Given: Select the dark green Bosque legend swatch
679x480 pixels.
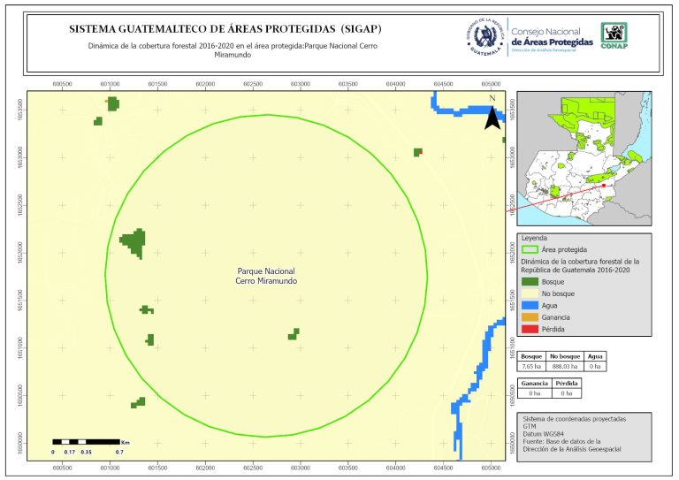Looking at the screenshot, I should click(x=530, y=280).
